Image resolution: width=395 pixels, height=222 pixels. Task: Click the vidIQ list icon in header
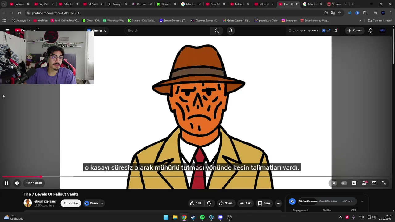tap(329, 31)
